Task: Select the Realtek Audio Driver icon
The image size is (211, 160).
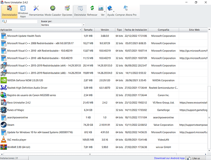Action: [4, 88]
